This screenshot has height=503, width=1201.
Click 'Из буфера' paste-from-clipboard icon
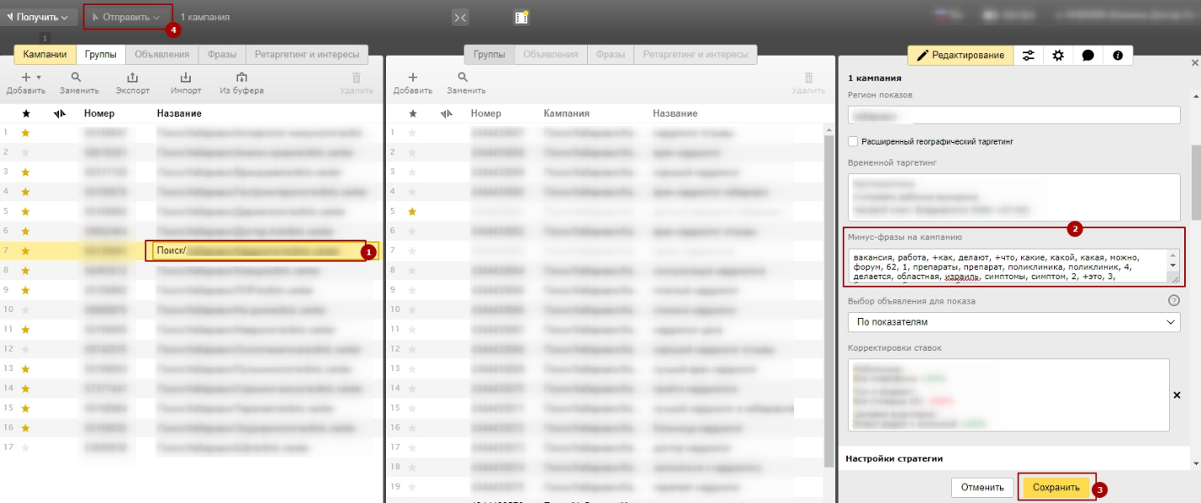click(x=241, y=77)
